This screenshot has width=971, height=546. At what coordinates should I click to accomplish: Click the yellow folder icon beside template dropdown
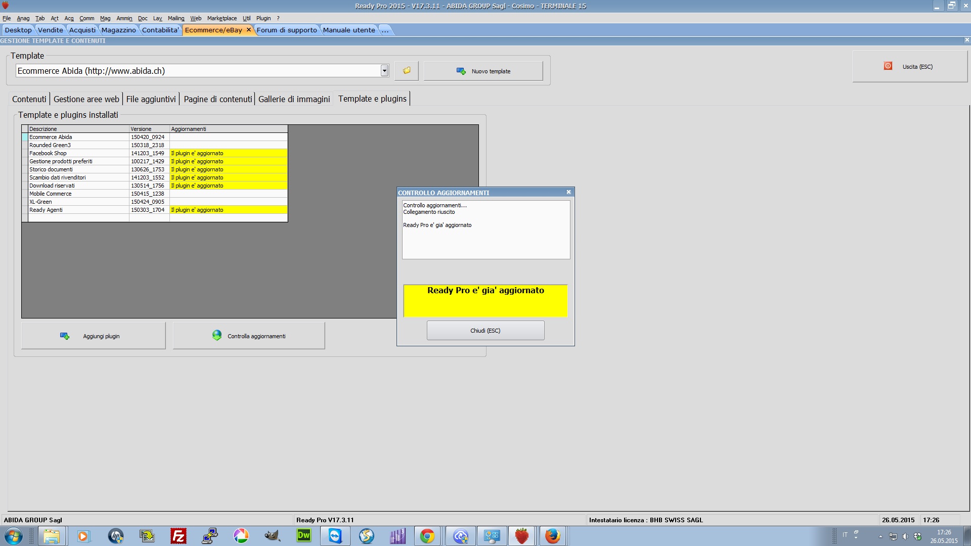click(x=407, y=71)
